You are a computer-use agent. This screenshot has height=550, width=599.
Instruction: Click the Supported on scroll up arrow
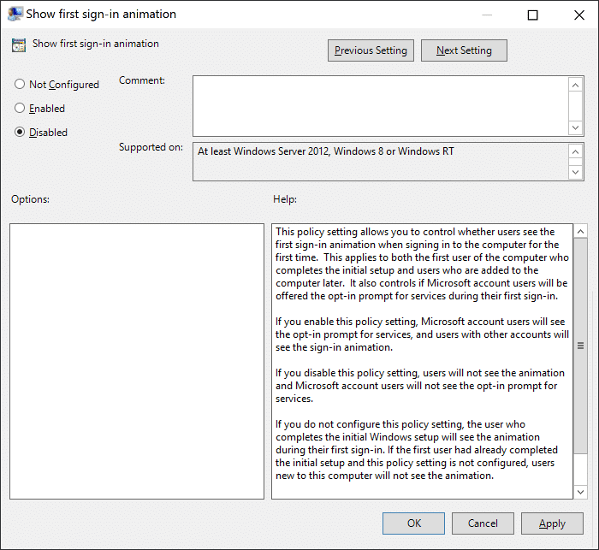(x=576, y=151)
